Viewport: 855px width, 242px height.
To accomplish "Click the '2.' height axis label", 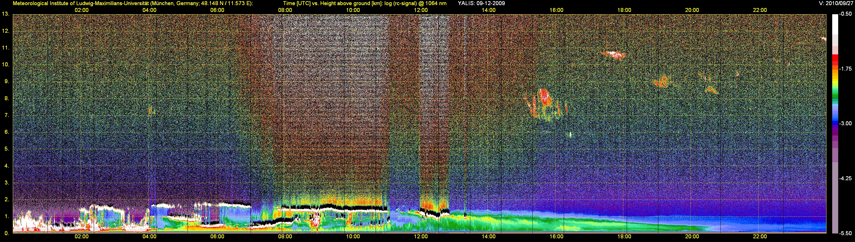I will (7, 200).
